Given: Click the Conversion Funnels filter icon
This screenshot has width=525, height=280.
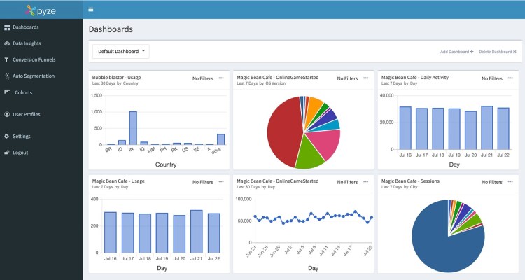Looking at the screenshot, I should 6,59.
